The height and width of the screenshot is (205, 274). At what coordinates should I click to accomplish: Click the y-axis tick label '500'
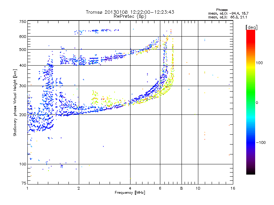23,50
